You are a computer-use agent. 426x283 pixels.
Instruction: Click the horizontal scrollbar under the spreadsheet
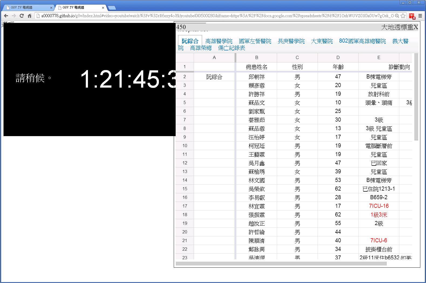[281, 264]
